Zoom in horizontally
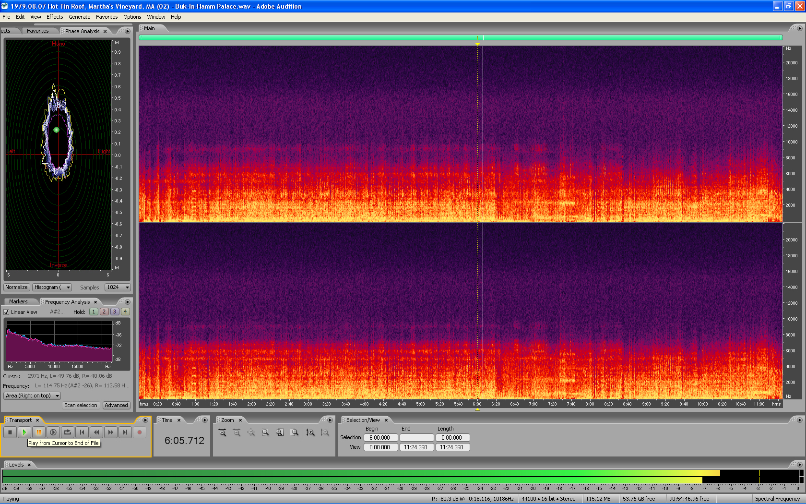806x504 pixels. tap(223, 432)
